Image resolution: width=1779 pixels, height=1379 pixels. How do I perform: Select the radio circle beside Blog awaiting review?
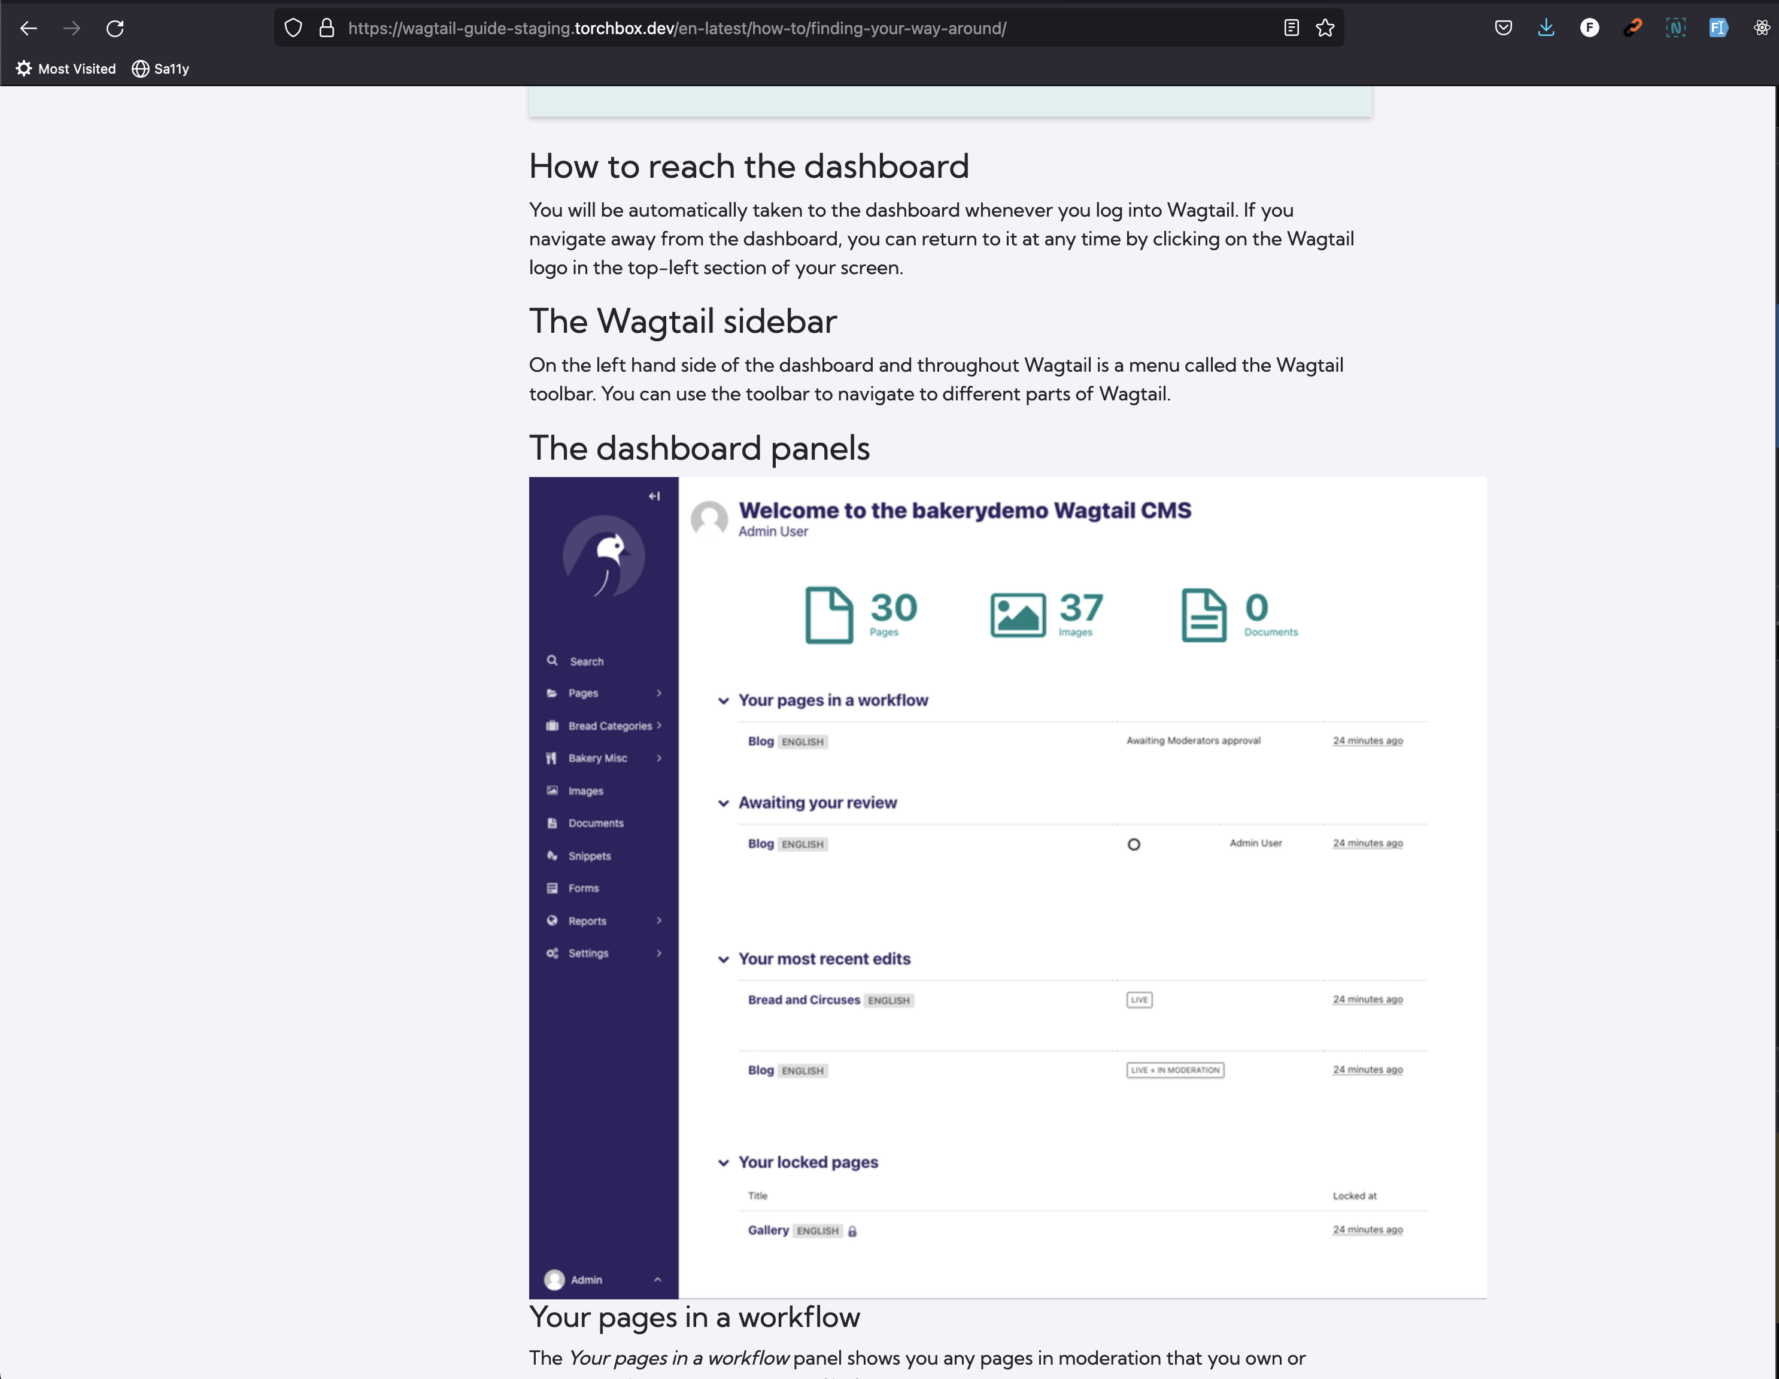(x=1134, y=845)
